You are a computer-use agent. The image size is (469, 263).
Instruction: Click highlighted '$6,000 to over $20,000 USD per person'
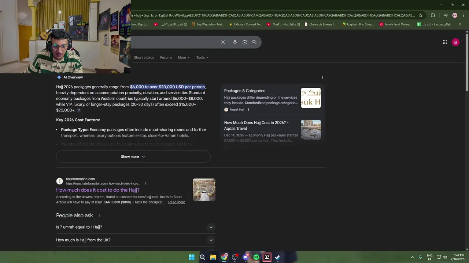tap(167, 87)
